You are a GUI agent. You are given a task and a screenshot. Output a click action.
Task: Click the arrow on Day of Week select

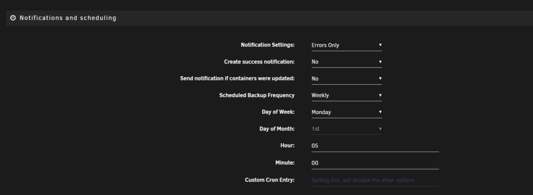[380, 112]
